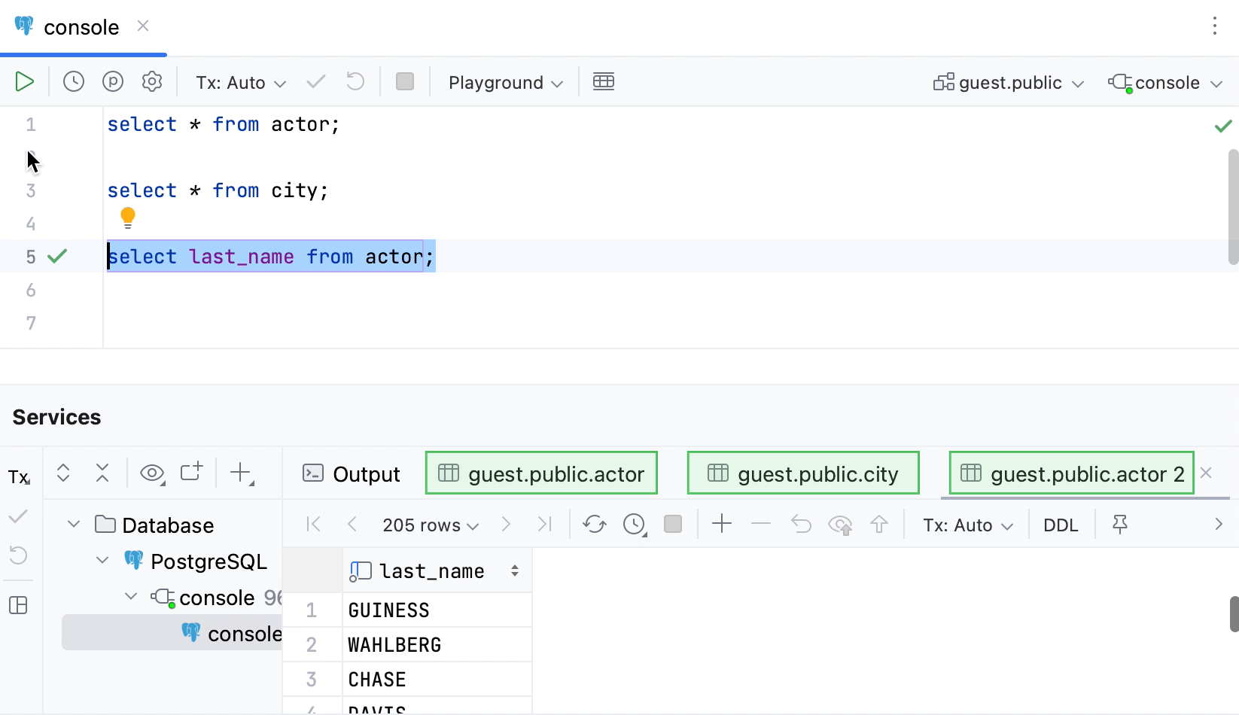Open the 205 rows page size dropdown

[429, 525]
